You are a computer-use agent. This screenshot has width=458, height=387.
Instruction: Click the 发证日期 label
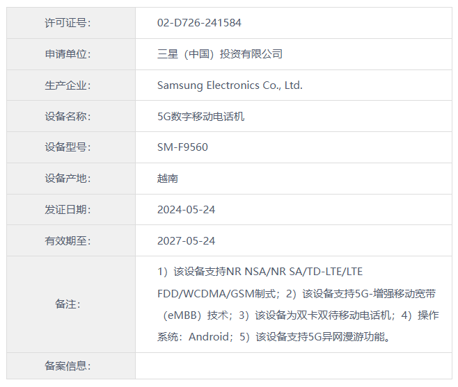pos(68,210)
